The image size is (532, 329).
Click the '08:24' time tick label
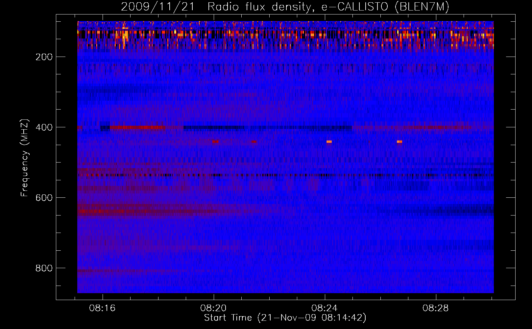(x=325, y=308)
